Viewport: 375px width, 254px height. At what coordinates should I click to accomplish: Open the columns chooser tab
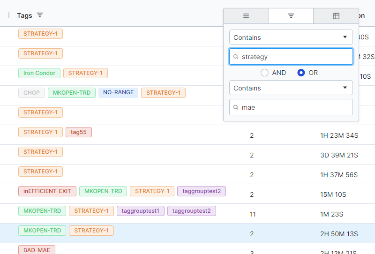pos(336,16)
